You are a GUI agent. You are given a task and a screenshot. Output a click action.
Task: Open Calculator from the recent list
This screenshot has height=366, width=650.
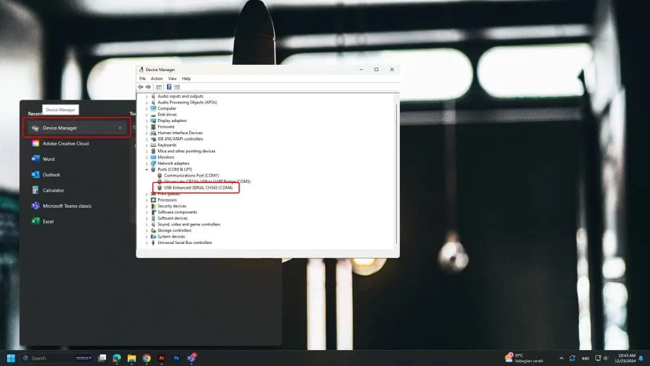click(x=53, y=191)
